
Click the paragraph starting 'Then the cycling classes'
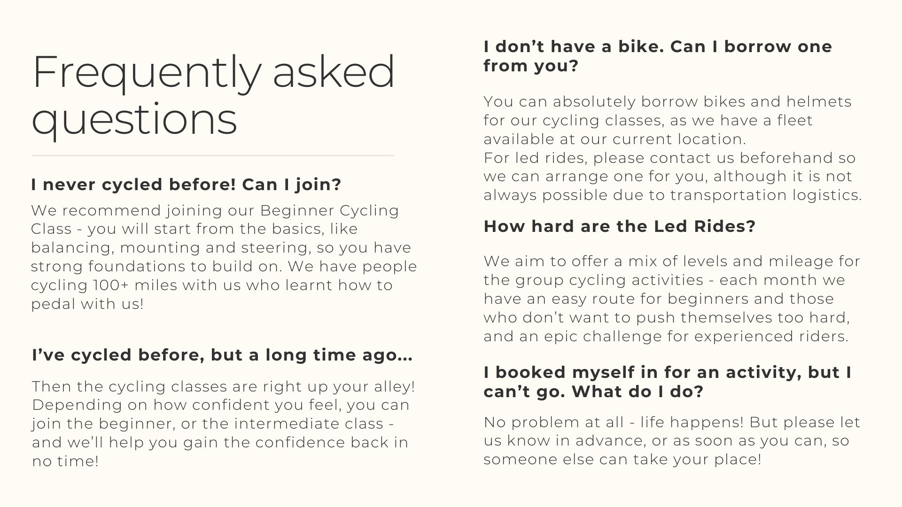click(x=223, y=423)
